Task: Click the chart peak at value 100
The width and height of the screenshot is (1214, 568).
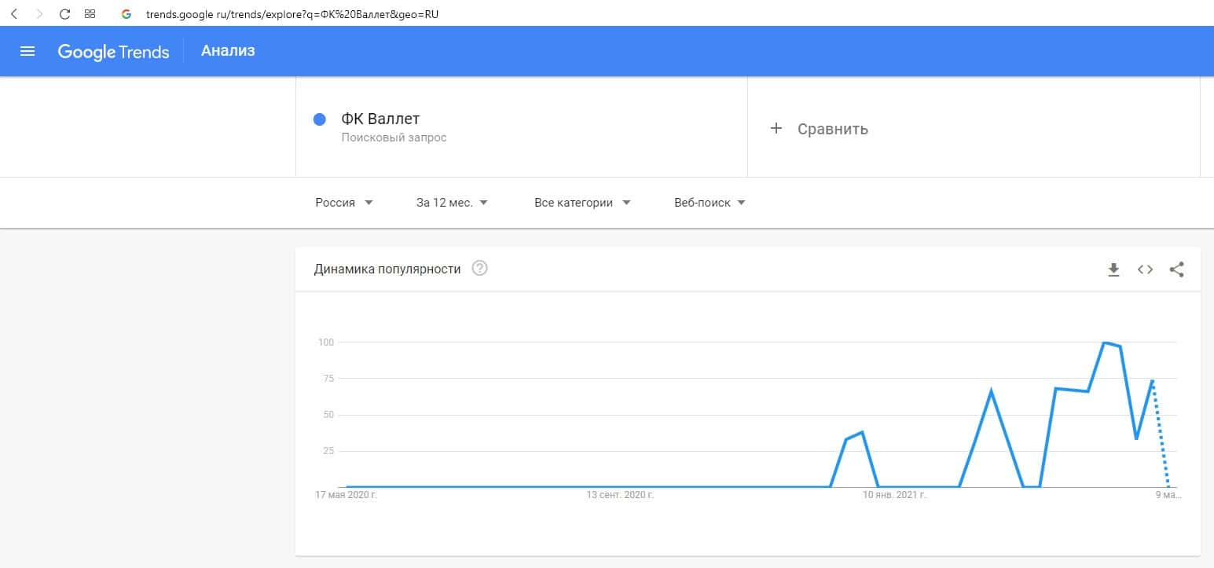Action: (1105, 343)
